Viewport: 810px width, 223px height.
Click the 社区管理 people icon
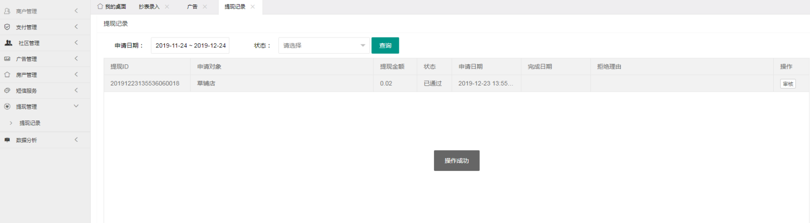pos(8,43)
